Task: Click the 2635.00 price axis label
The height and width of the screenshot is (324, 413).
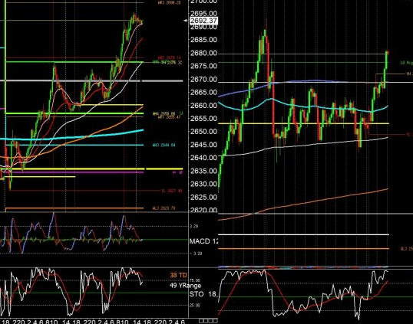Action: coord(203,171)
